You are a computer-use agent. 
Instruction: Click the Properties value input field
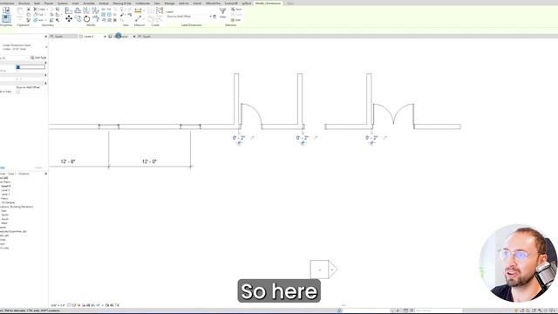[31, 67]
